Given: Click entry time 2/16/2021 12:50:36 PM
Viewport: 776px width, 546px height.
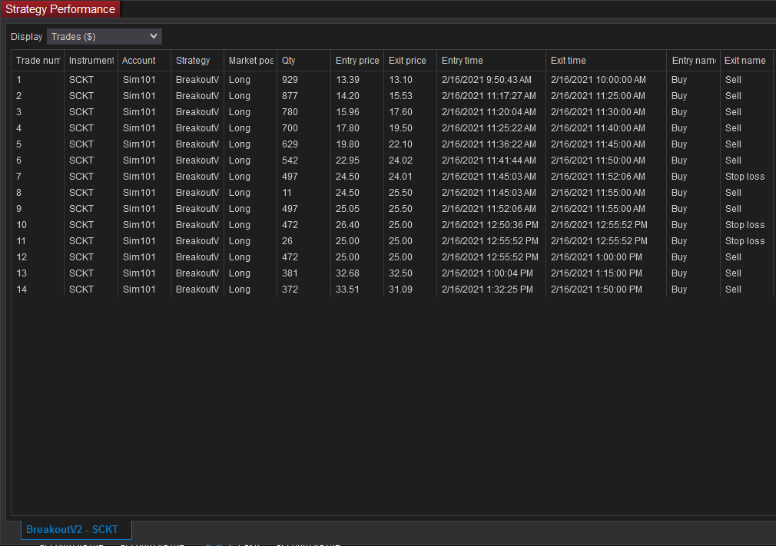Looking at the screenshot, I should (490, 225).
